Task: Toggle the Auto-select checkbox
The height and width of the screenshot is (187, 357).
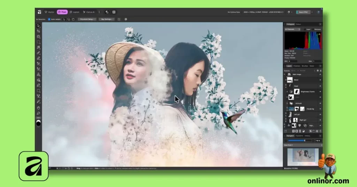Action: pyautogui.click(x=49, y=19)
